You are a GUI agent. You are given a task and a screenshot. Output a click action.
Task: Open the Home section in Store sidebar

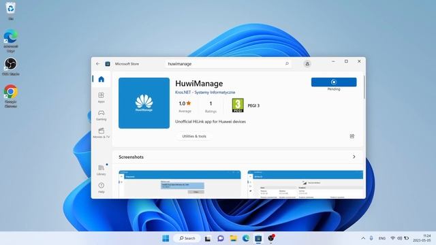[x=102, y=79]
